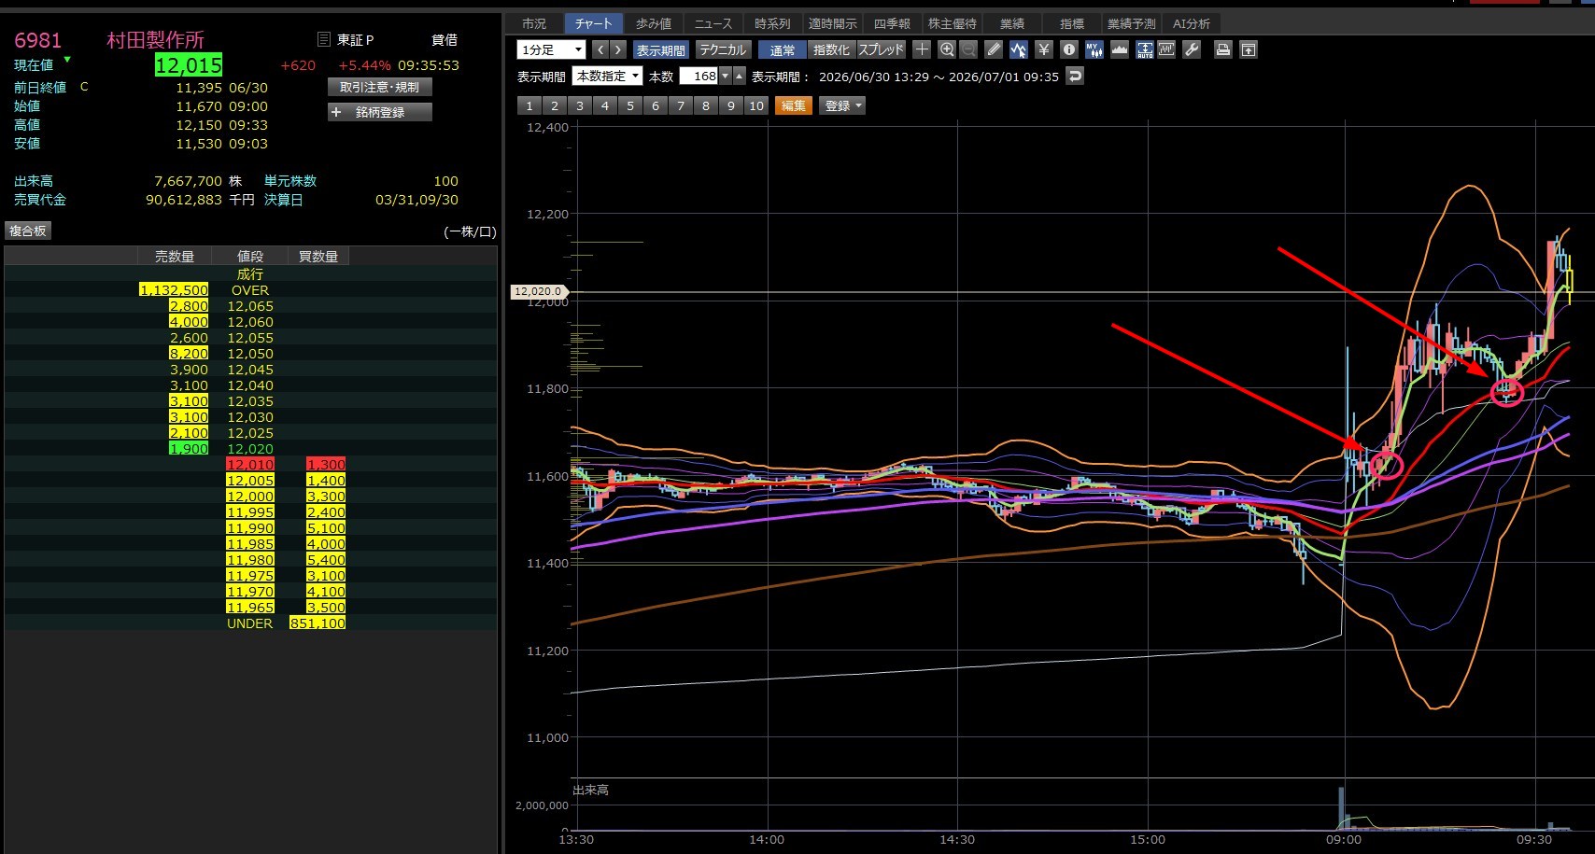Switch to the 業績 tab
Screen dimensions: 1595x854
[x=1012, y=23]
